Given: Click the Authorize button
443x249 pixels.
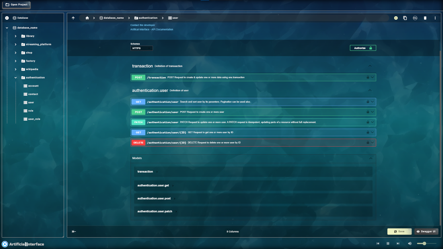Looking at the screenshot, I should tap(363, 48).
